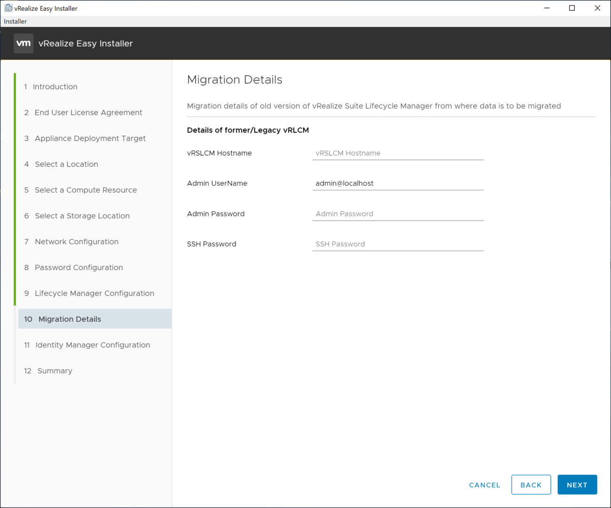Open the Installer menu
The width and height of the screenshot is (611, 508).
pyautogui.click(x=16, y=21)
